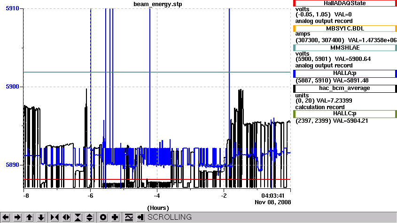
Task: Zoom in vertically with the hourglass icon
Action: (x=78, y=217)
